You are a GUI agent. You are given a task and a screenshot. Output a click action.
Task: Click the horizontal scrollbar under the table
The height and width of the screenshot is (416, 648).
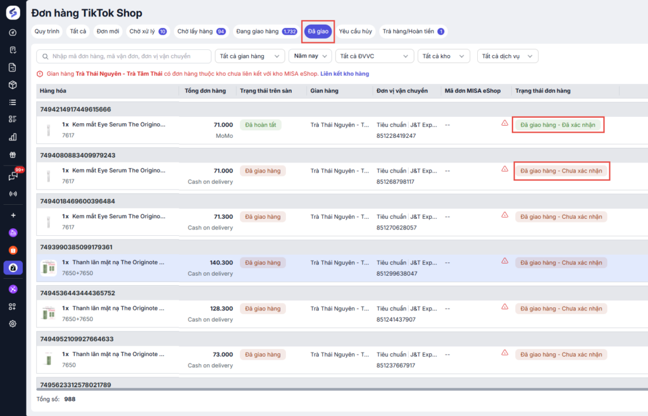[x=342, y=389]
